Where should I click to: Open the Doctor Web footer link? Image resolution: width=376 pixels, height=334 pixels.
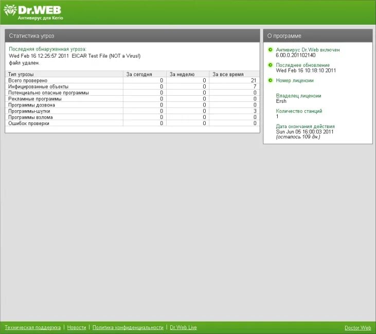[357, 328]
